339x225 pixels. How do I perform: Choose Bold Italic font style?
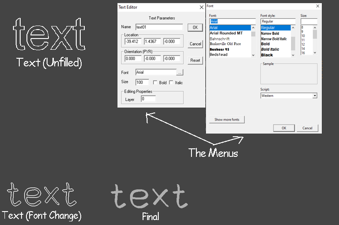(x=270, y=49)
